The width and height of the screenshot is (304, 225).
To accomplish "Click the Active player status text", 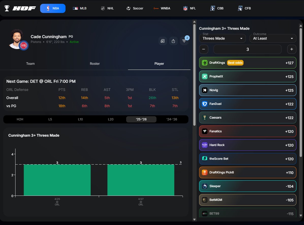I will 74,42.
